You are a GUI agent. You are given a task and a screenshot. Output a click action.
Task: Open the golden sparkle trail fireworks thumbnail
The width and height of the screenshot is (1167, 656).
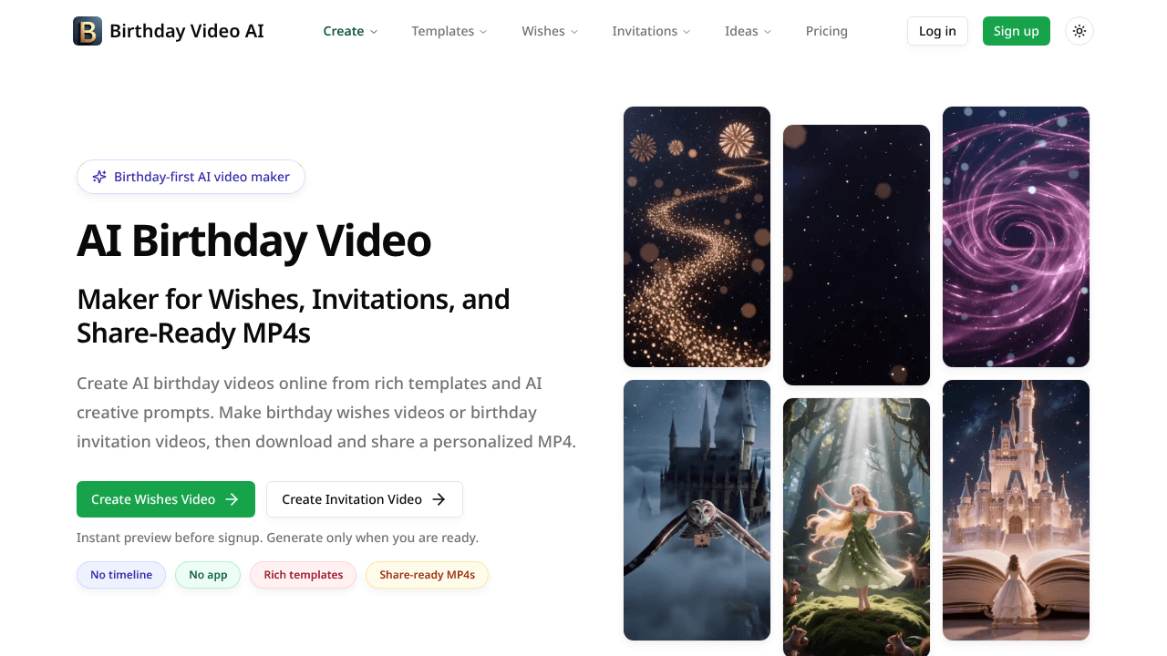[x=697, y=237]
